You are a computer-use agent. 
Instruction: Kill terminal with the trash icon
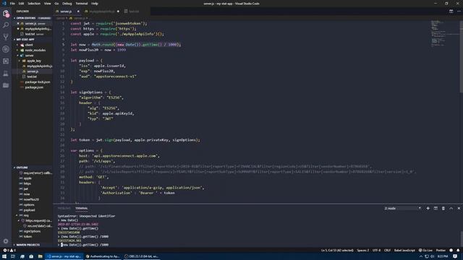point(443,208)
